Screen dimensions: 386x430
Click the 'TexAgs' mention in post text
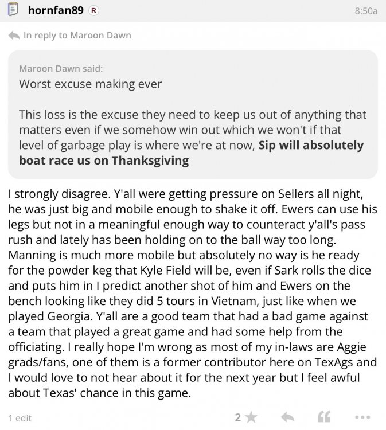(317, 362)
